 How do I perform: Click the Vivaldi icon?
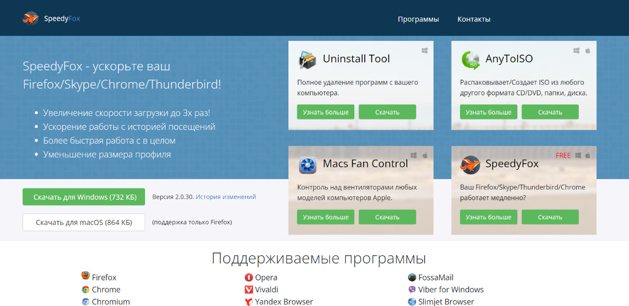click(249, 289)
